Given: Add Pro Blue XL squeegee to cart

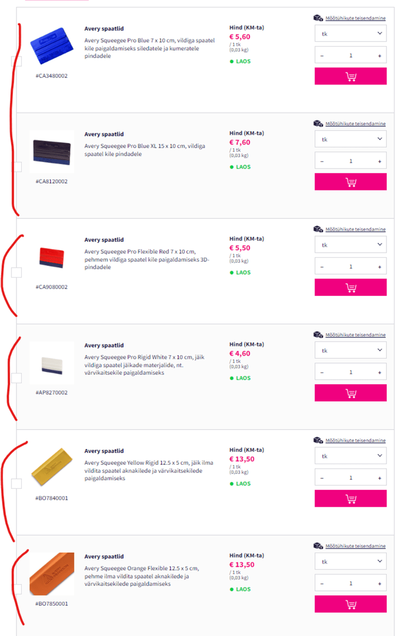Looking at the screenshot, I should click(350, 182).
